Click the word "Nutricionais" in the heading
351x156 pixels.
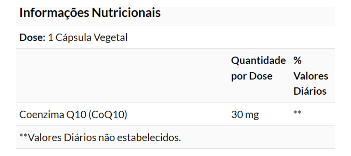[x=126, y=13]
